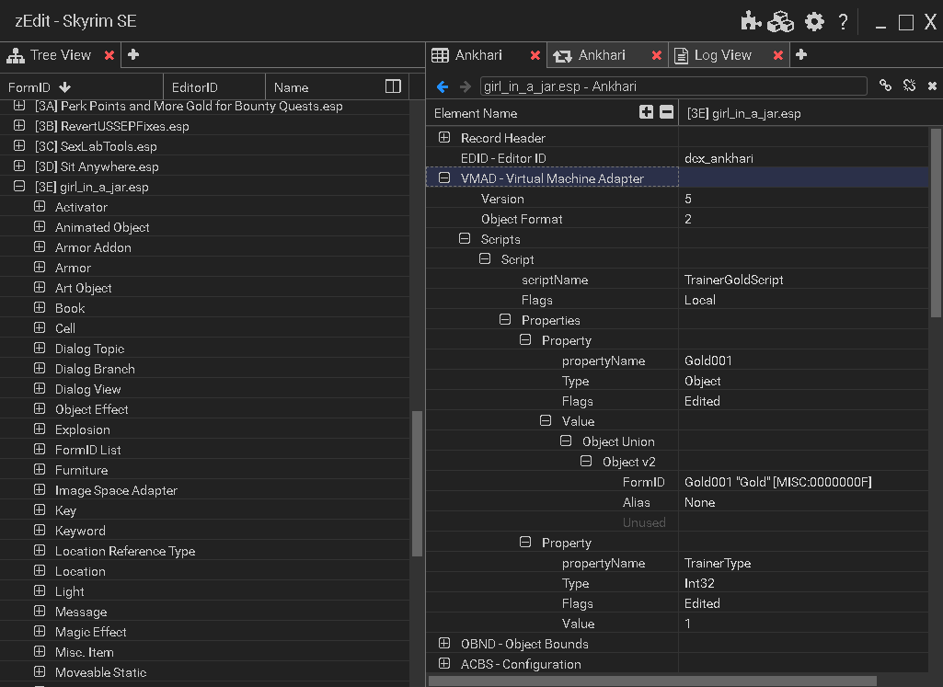Click the modules cube-stack icon
The image size is (943, 687).
click(780, 21)
